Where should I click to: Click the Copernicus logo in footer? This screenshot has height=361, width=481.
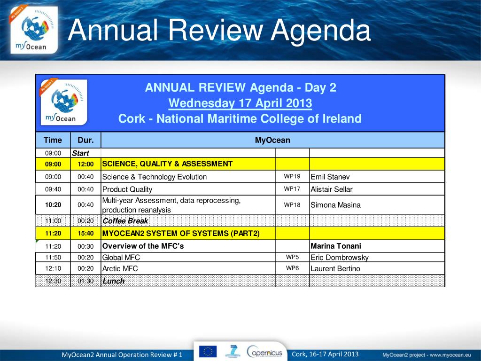264,352
